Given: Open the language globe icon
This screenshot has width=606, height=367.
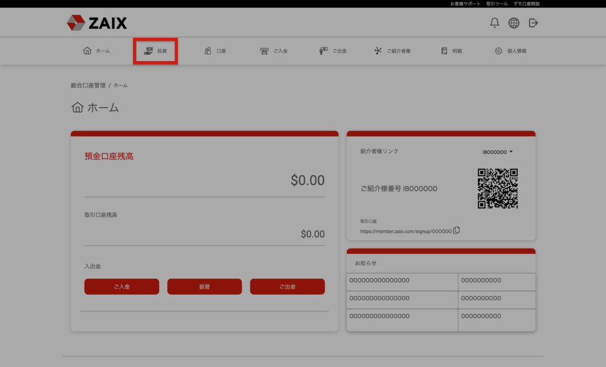Looking at the screenshot, I should tap(514, 23).
